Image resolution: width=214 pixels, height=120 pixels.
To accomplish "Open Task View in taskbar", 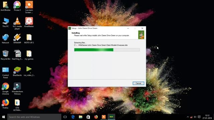I will (x=65, y=117).
